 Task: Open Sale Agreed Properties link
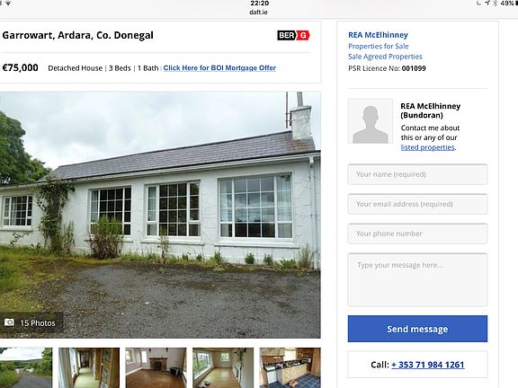[385, 57]
